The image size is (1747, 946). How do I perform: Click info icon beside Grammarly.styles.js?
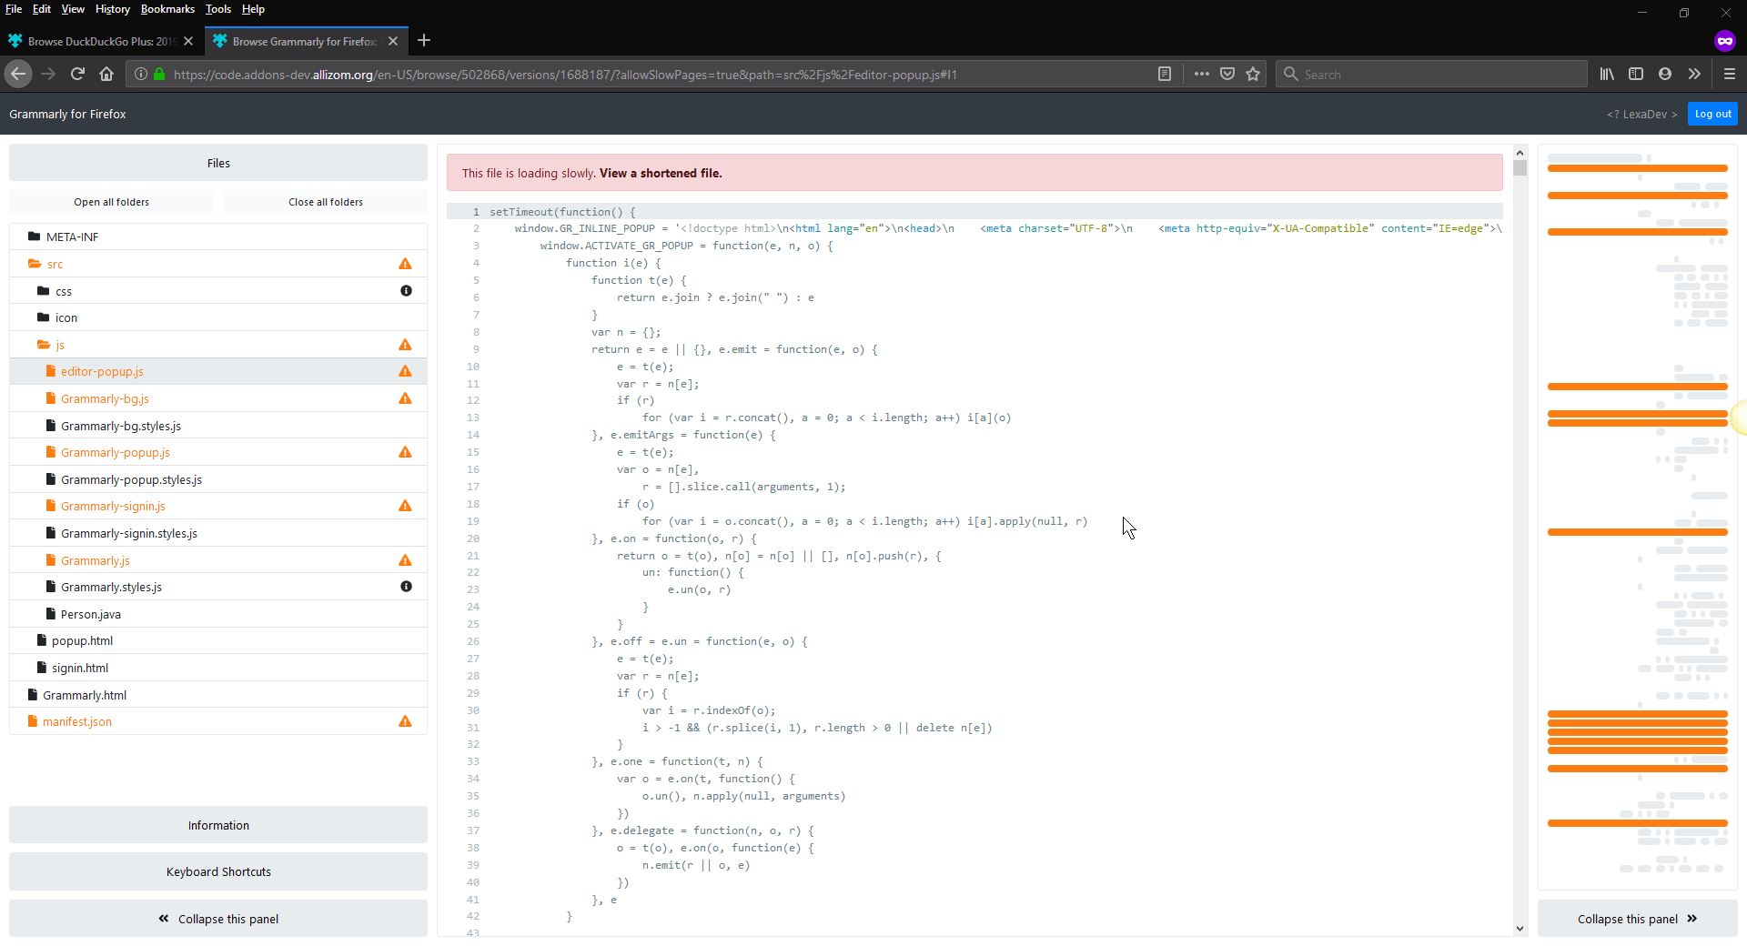click(x=406, y=587)
